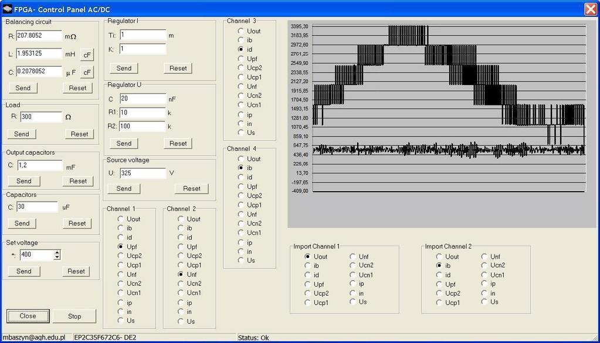This screenshot has width=600, height=343.
Task: Edit Set voltage field showing 400
Action: tap(37, 254)
